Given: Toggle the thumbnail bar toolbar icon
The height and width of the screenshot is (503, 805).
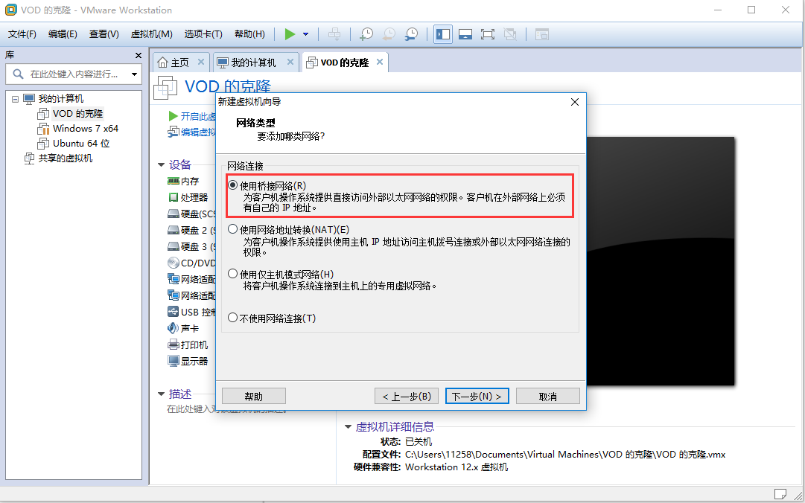Looking at the screenshot, I should (x=465, y=34).
